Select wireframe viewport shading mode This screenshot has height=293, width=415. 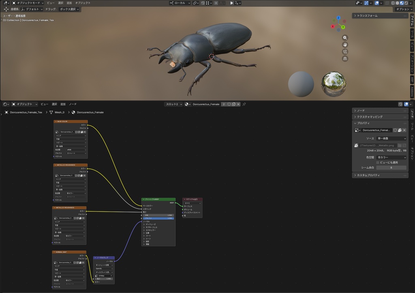pos(393,3)
